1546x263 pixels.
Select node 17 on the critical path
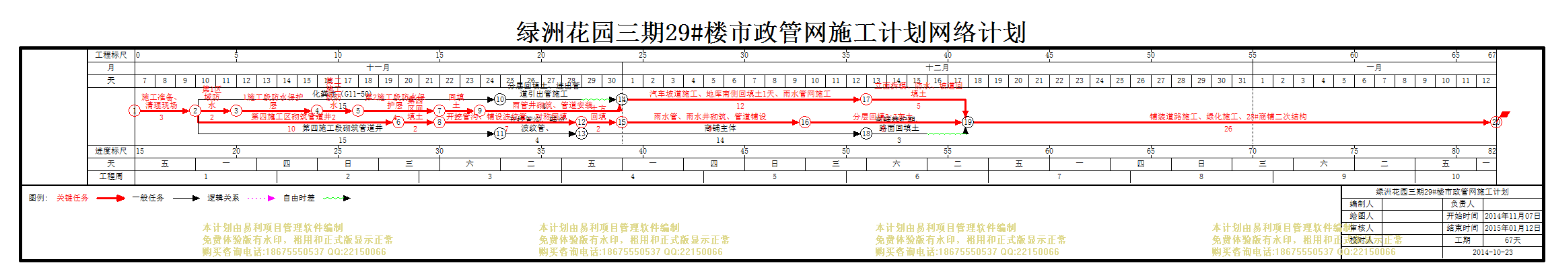click(x=866, y=99)
